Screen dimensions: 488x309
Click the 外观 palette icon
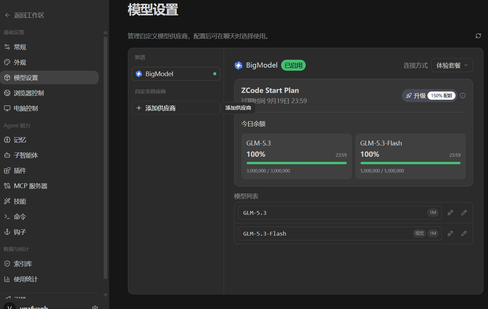click(7, 62)
